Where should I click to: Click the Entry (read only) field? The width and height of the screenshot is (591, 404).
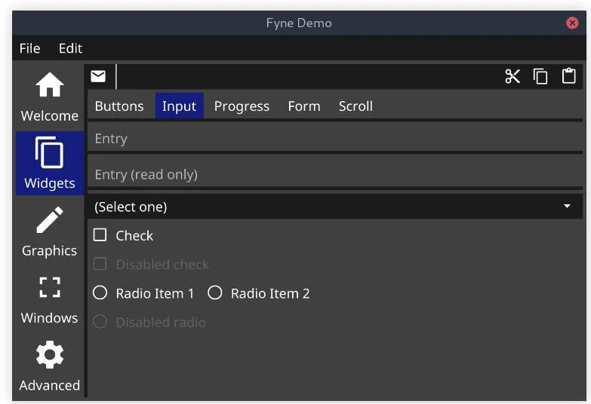(x=335, y=174)
